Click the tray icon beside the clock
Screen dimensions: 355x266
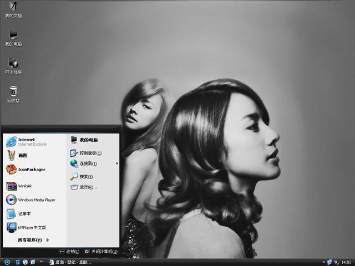337,262
